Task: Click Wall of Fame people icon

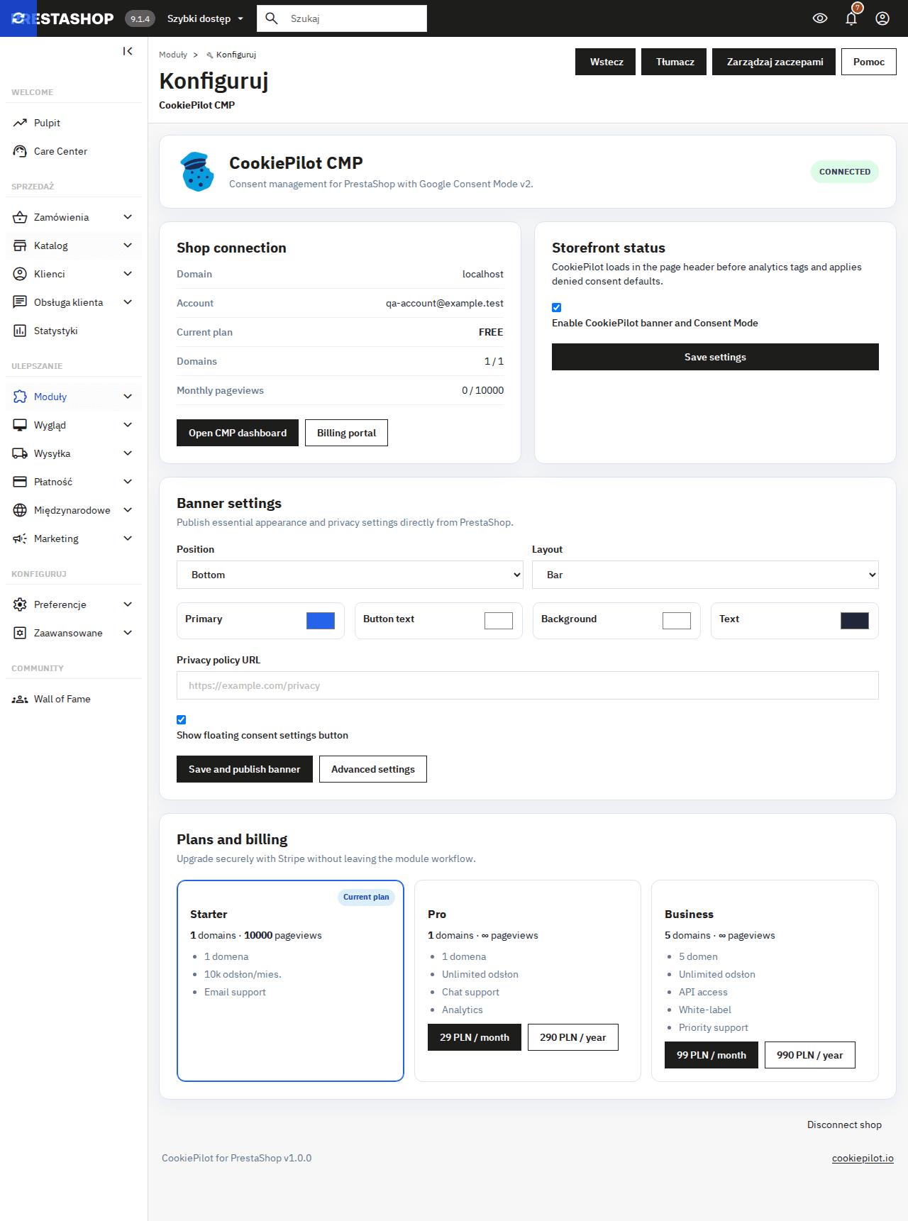Action: [x=20, y=699]
